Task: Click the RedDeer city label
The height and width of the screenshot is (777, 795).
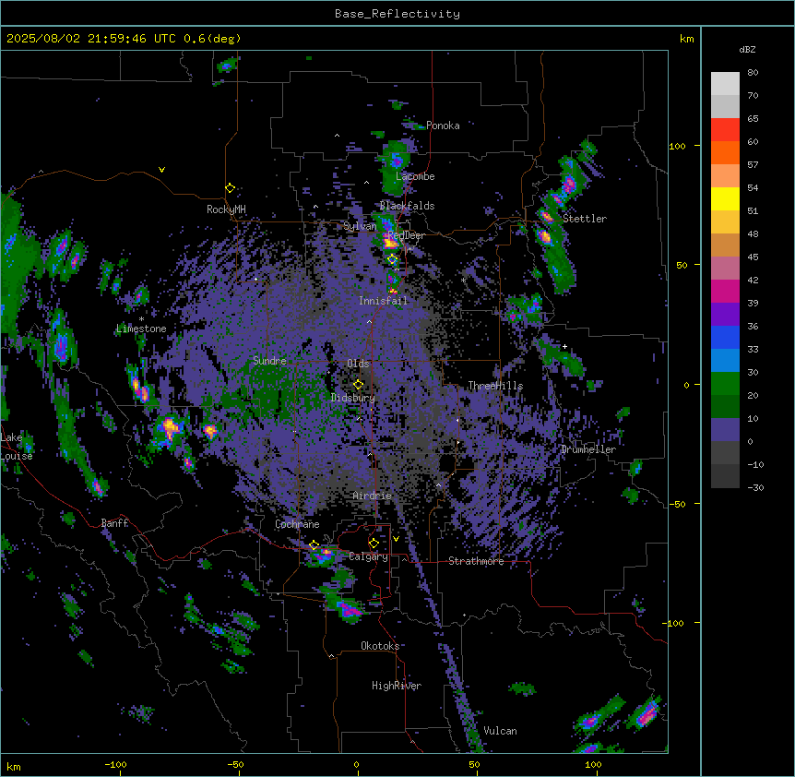Action: tap(406, 235)
